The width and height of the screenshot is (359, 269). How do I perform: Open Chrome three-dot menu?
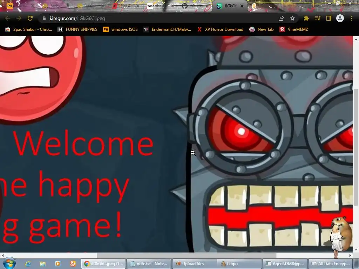coord(351,18)
